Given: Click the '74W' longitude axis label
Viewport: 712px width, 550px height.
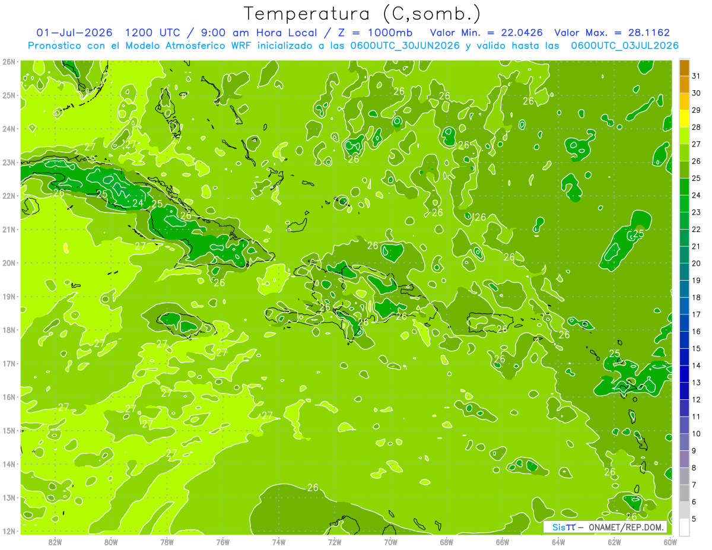Looking at the screenshot, I should pyautogui.click(x=279, y=542).
